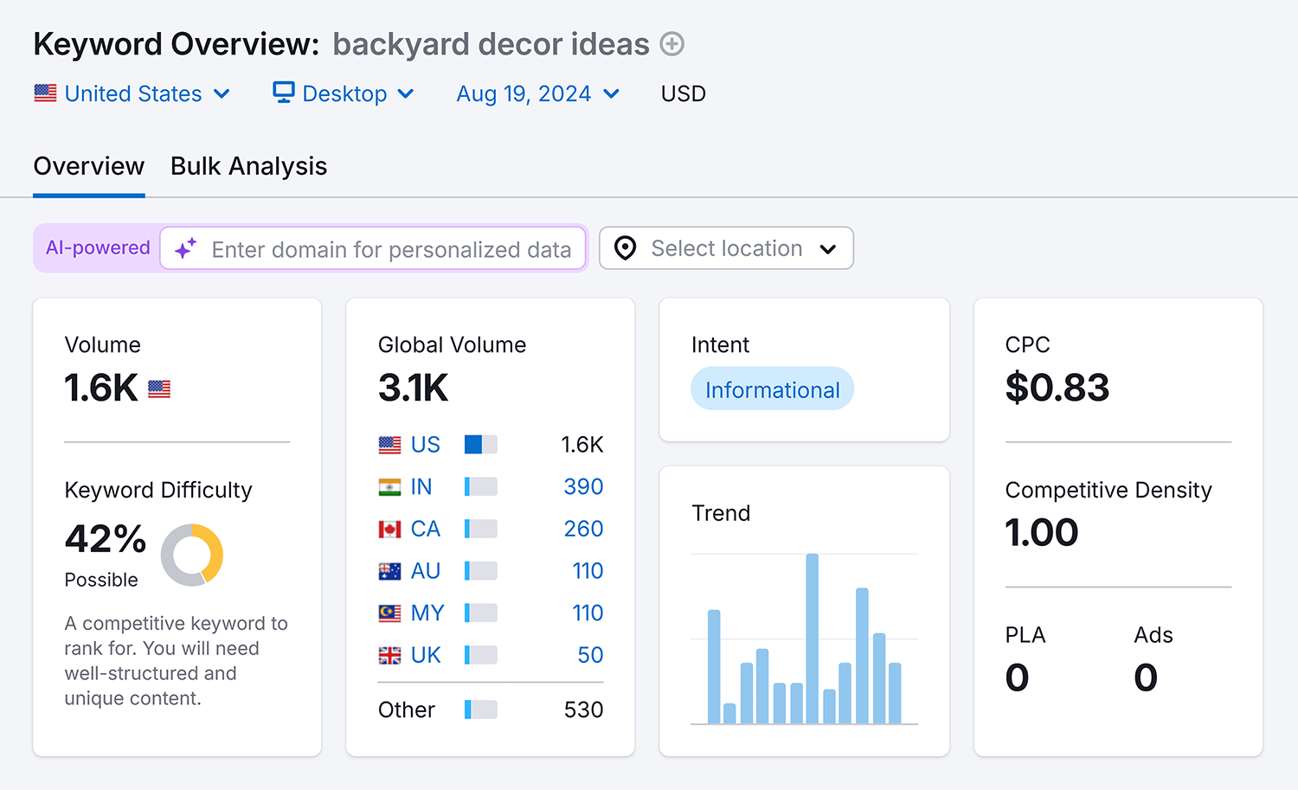Click the AI sparkle icon in domain field
This screenshot has height=790, width=1298.
click(186, 249)
